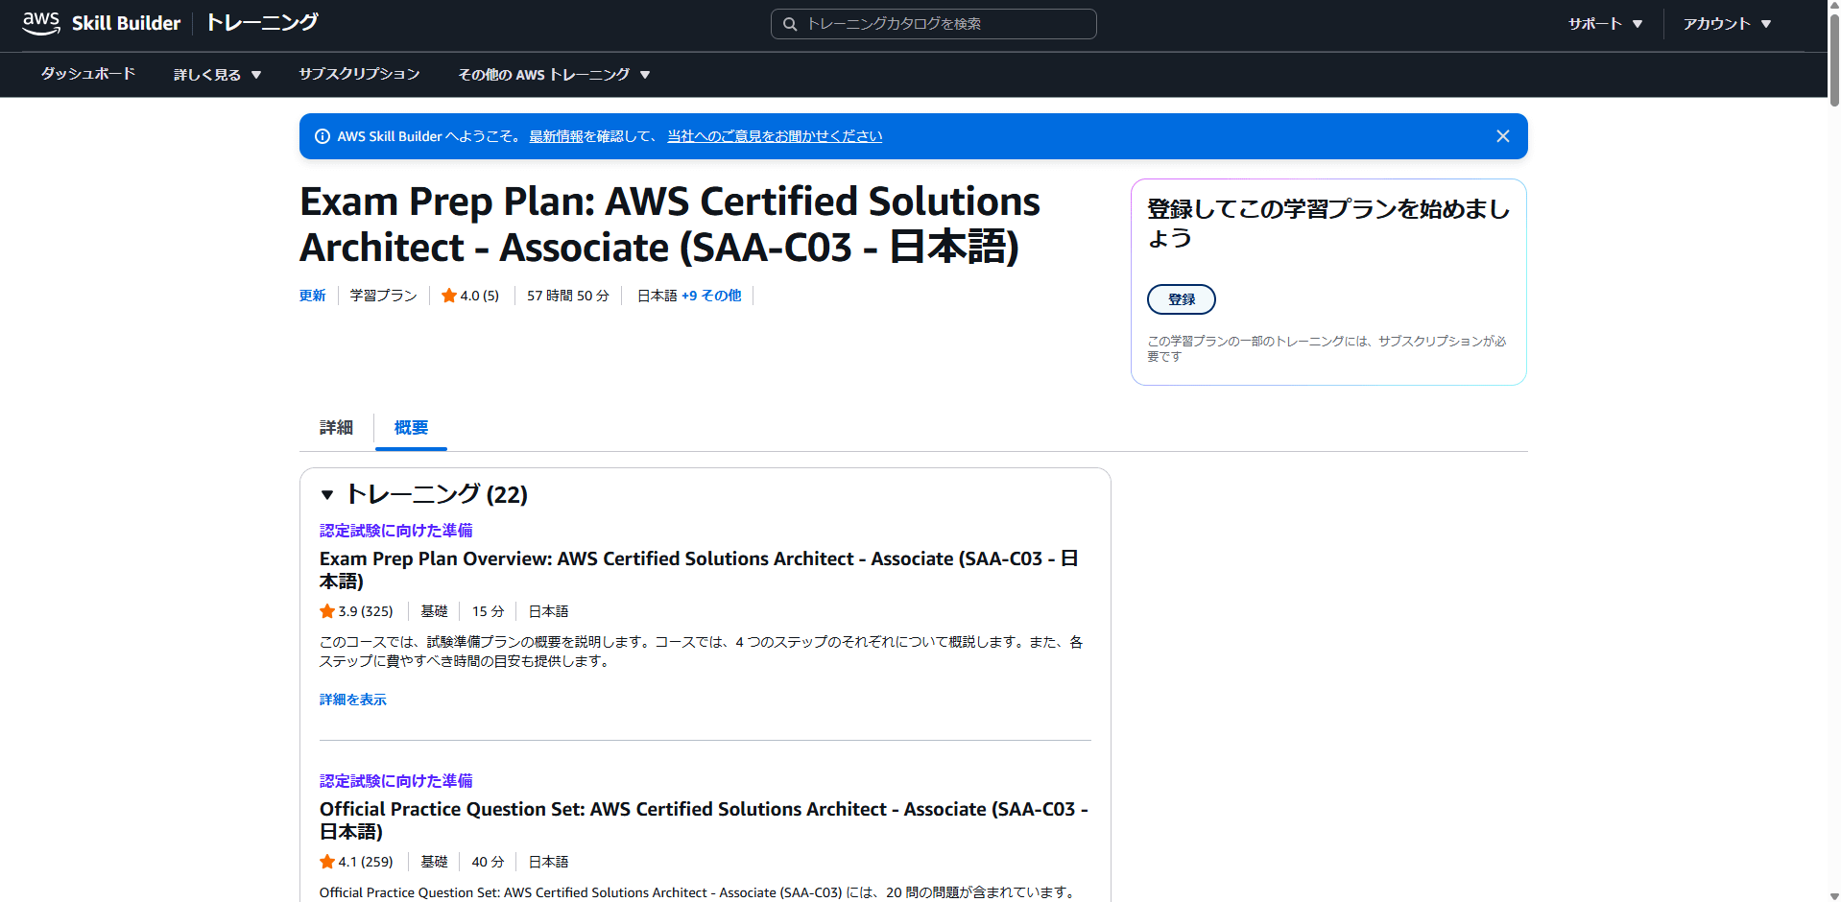
Task: Dismiss the welcome banner with X
Action: 1502,136
